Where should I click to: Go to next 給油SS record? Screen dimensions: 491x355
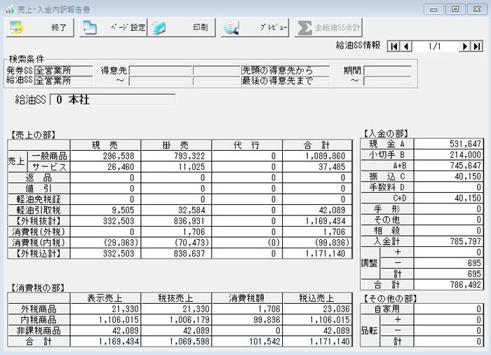click(x=464, y=46)
